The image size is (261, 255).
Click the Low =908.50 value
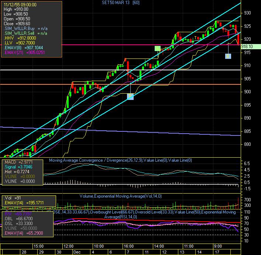point(16,14)
